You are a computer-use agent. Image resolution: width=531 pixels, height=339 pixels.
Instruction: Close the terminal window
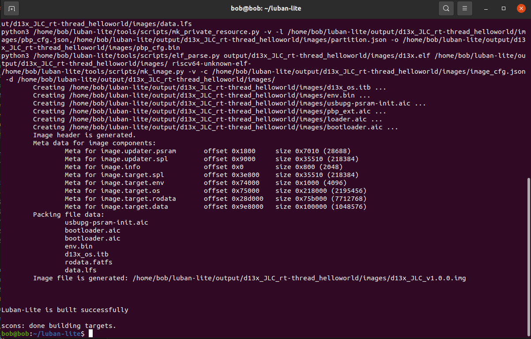(521, 8)
